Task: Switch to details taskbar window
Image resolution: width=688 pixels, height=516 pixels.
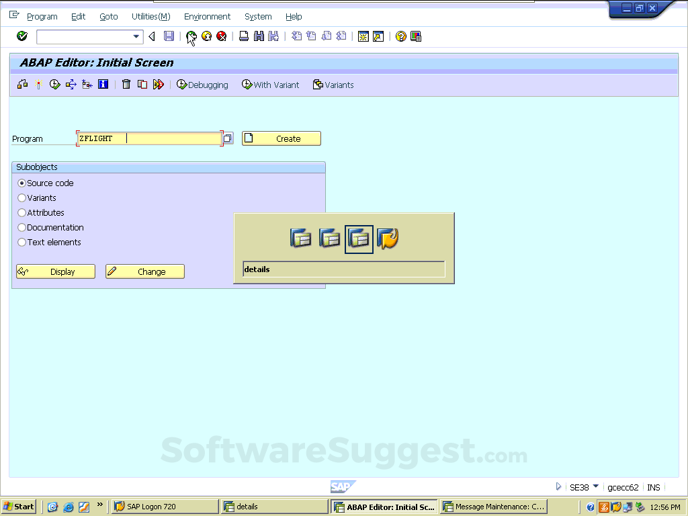Action: 275,507
